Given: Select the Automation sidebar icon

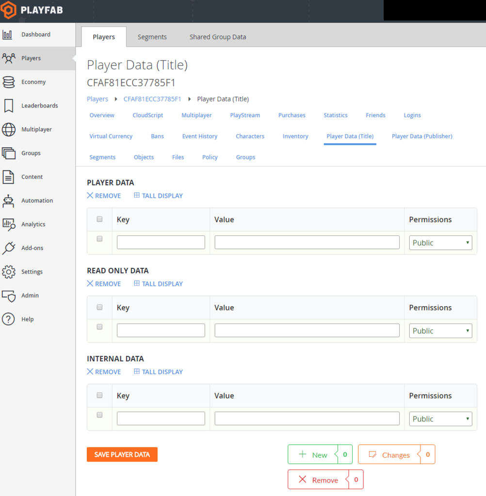Looking at the screenshot, I should click(x=9, y=201).
